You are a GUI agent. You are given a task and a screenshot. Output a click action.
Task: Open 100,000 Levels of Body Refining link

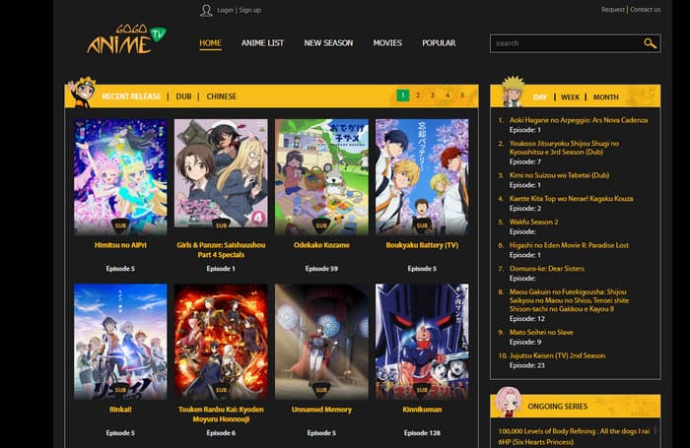574,431
